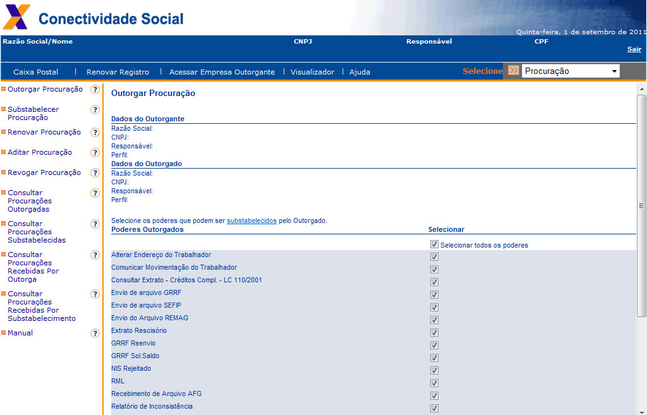Open help icon beside Revogar Procuração
This screenshot has height=415, width=647.
[95, 173]
